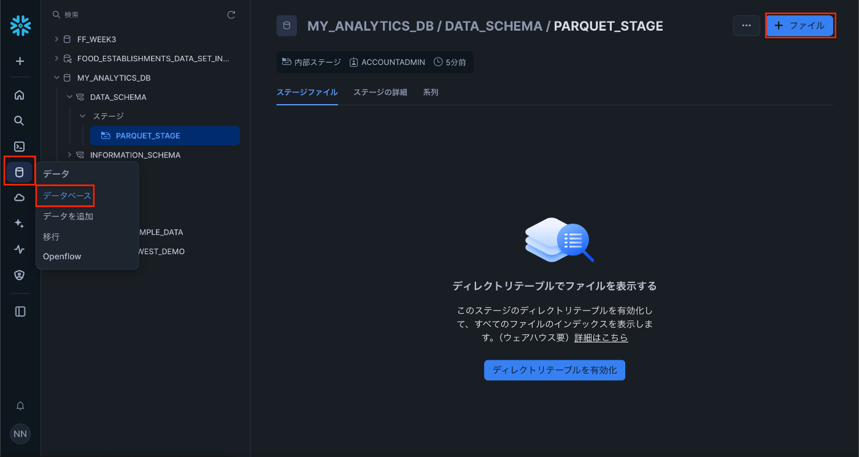
Task: Choose データを追加 in the Data menu
Action: pyautogui.click(x=68, y=216)
